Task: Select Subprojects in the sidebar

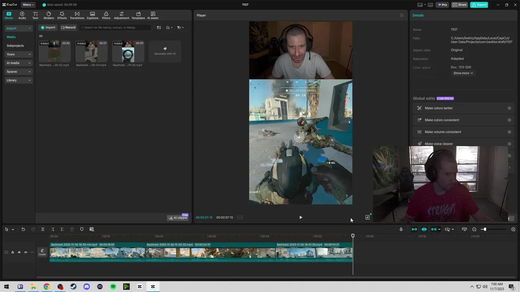Action: click(x=15, y=46)
